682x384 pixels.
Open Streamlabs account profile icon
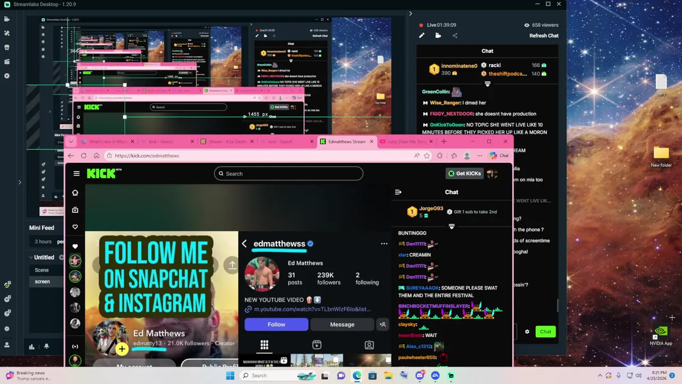(7, 345)
